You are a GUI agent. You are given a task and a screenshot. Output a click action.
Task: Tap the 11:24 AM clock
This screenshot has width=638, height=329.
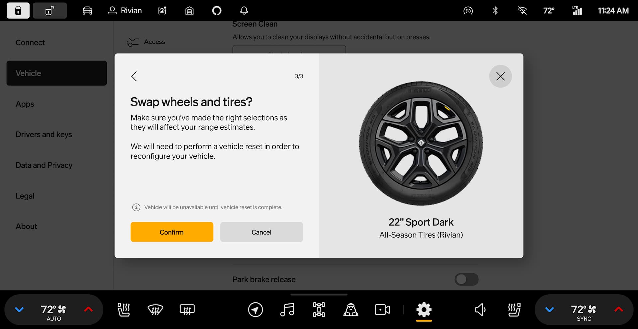613,11
